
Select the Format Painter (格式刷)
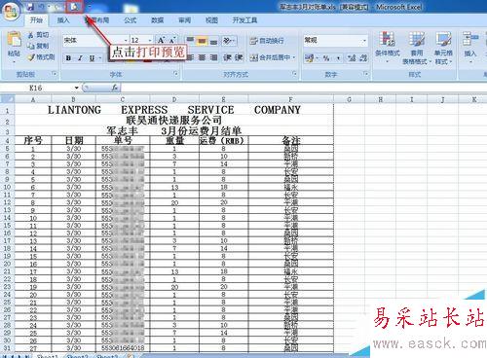41,57
